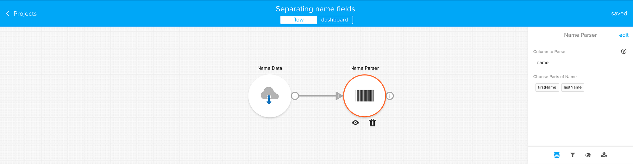Screen dimensions: 633x164
Task: Click plus connector after Name Data node
Action: point(295,96)
